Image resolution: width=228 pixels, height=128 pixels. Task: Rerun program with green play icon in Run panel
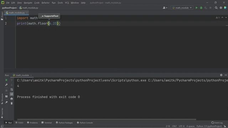coord(6,80)
